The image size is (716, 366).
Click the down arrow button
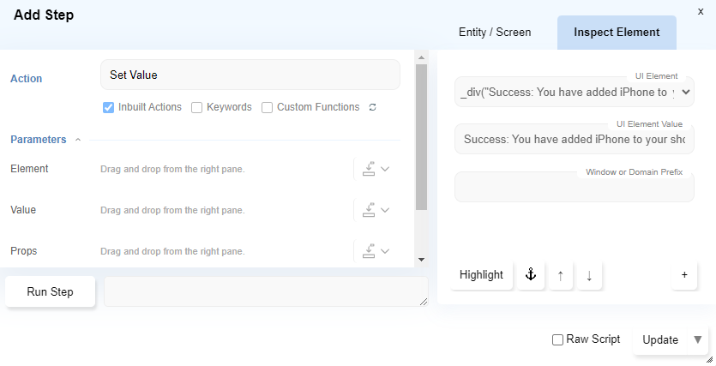coord(589,275)
